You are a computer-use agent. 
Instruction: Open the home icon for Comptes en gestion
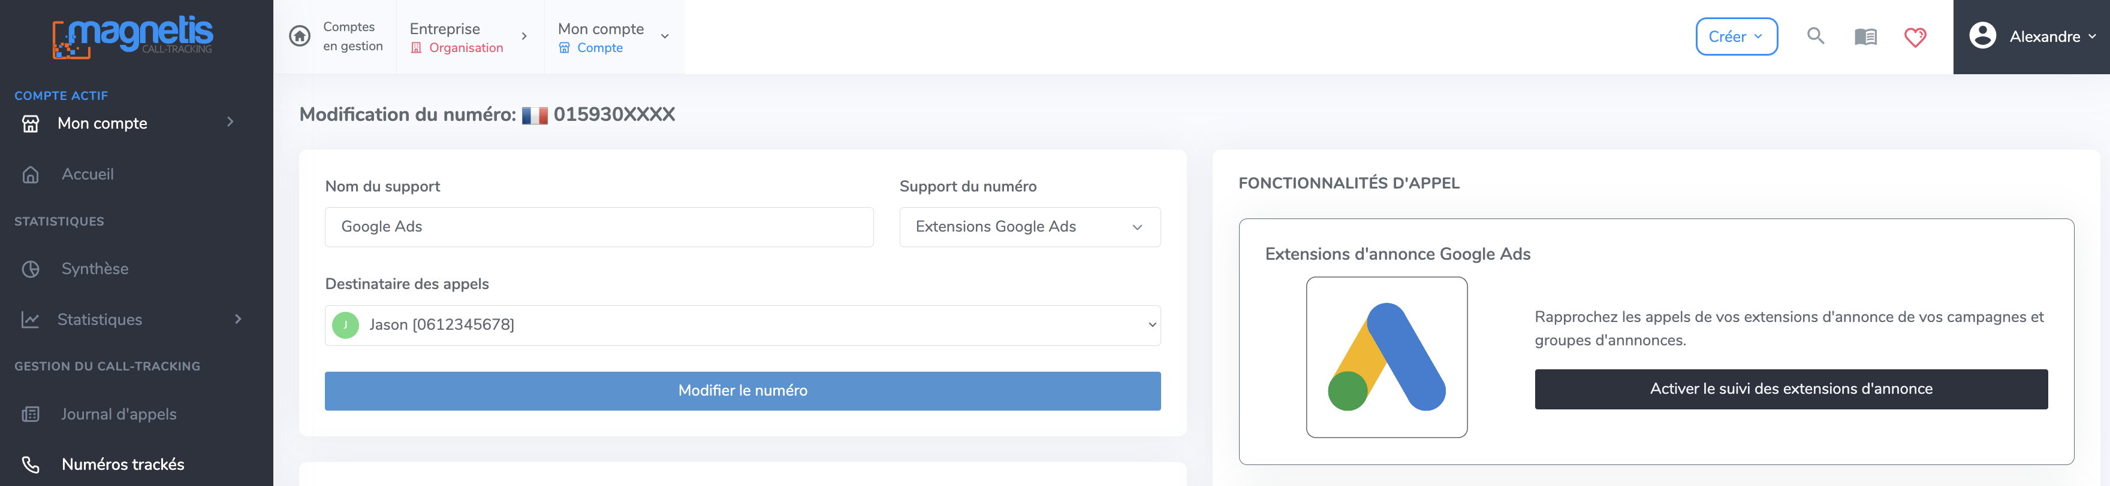300,36
